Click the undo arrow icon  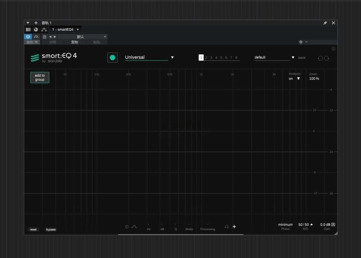[320, 58]
